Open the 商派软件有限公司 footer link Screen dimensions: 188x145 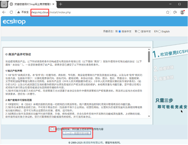[x=93, y=143]
